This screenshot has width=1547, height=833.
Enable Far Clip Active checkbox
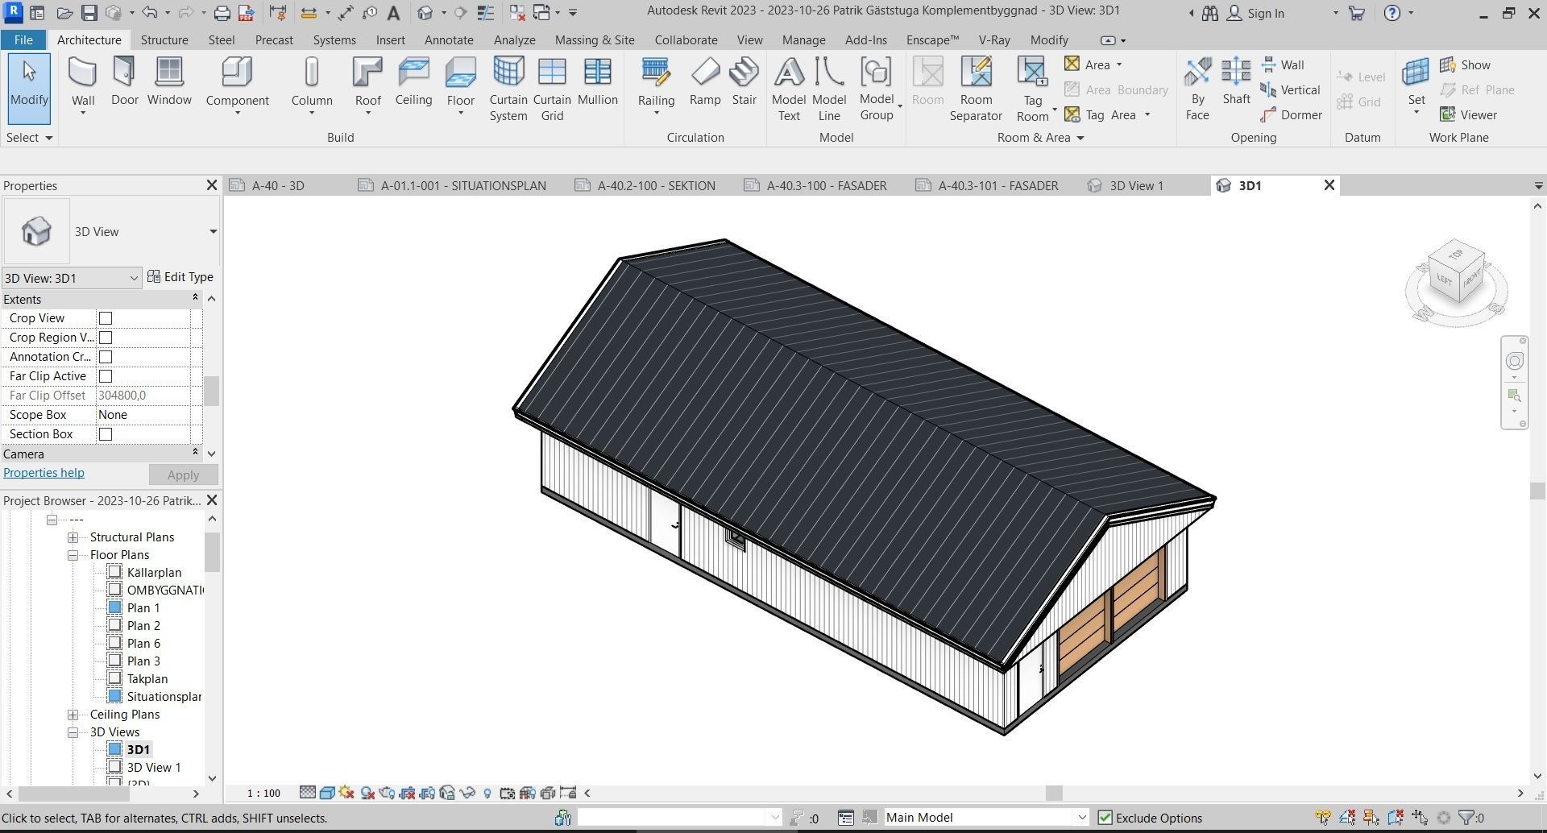[106, 376]
